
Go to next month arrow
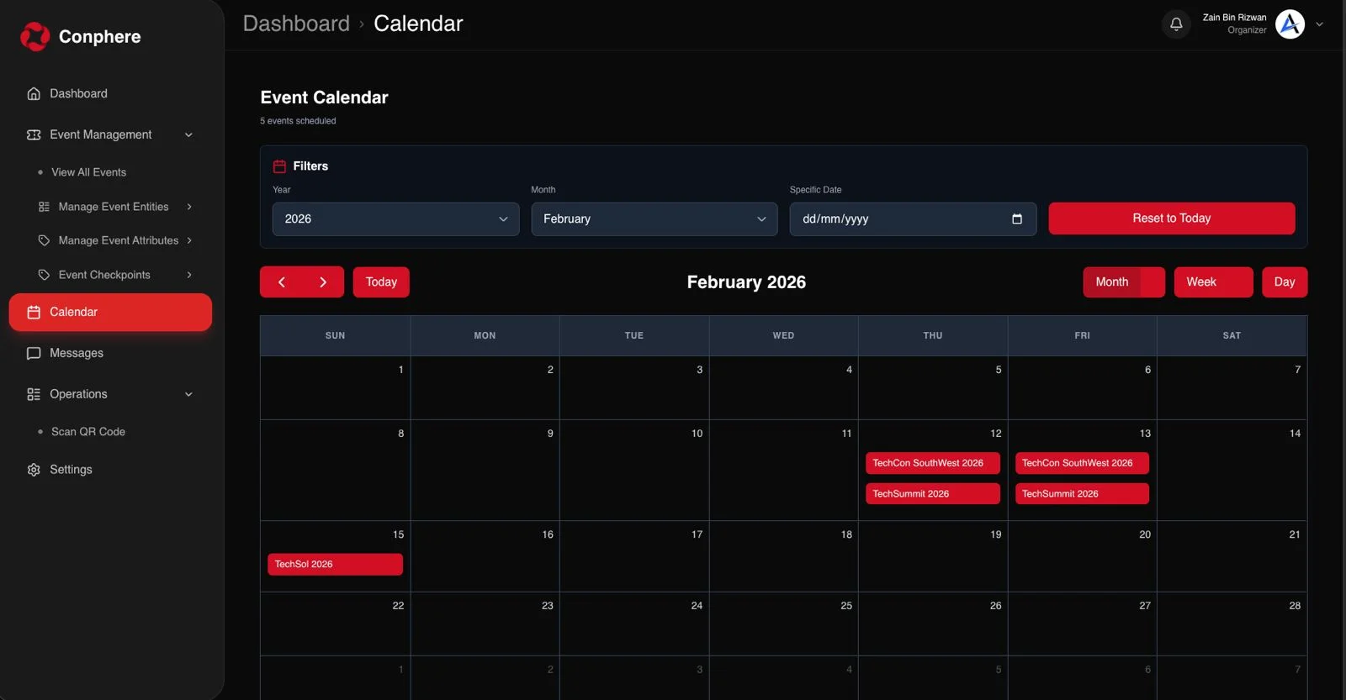322,282
